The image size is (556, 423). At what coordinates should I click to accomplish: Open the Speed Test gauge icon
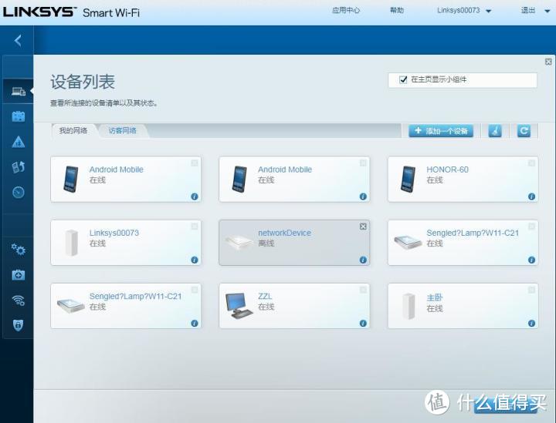point(18,192)
